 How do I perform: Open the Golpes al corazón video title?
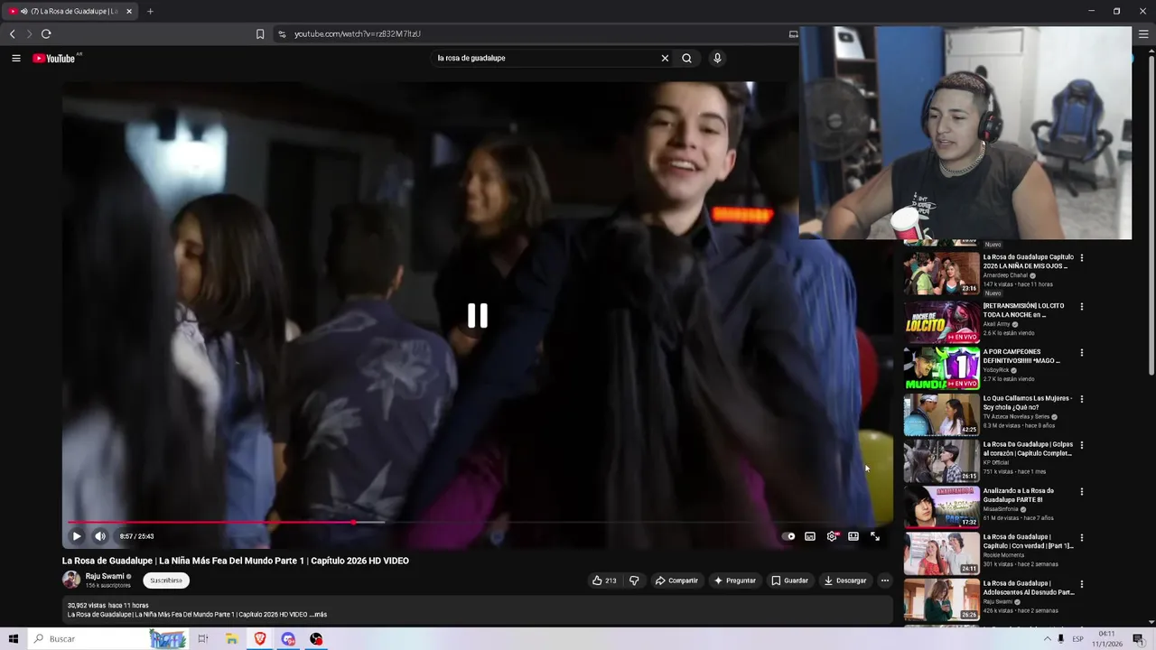click(x=1028, y=449)
